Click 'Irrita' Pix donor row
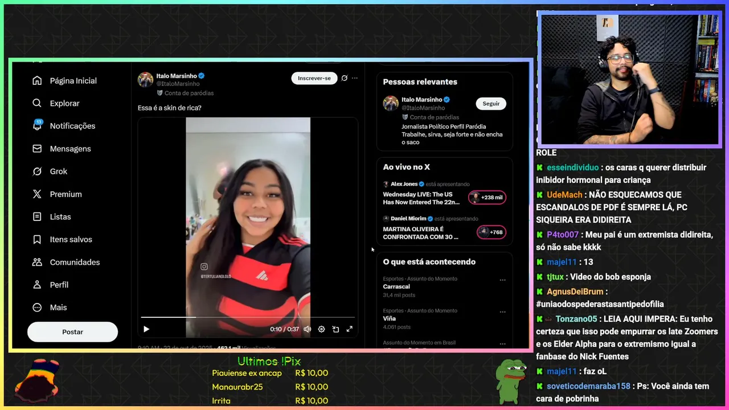The height and width of the screenshot is (410, 729). [270, 401]
